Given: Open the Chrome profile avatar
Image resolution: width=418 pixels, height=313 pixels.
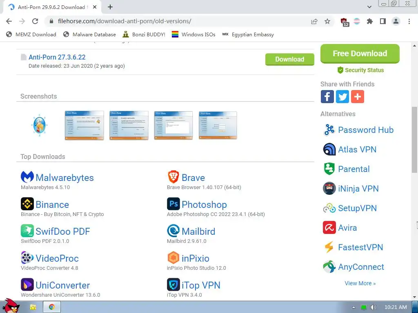Looking at the screenshot, I should [x=396, y=21].
